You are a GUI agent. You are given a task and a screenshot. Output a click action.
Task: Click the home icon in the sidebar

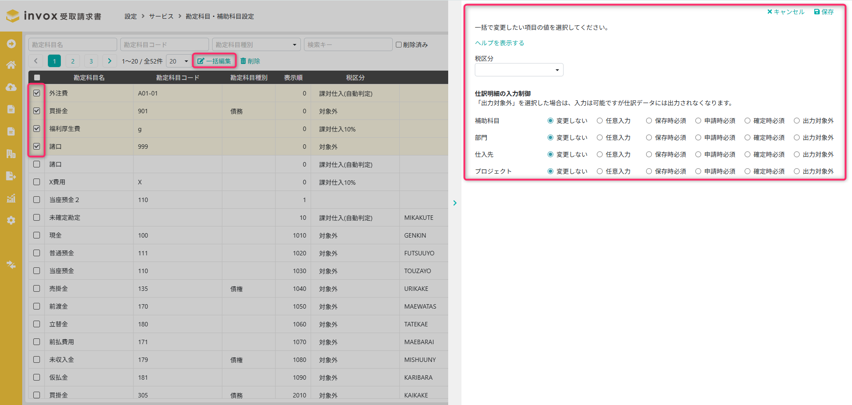11,65
